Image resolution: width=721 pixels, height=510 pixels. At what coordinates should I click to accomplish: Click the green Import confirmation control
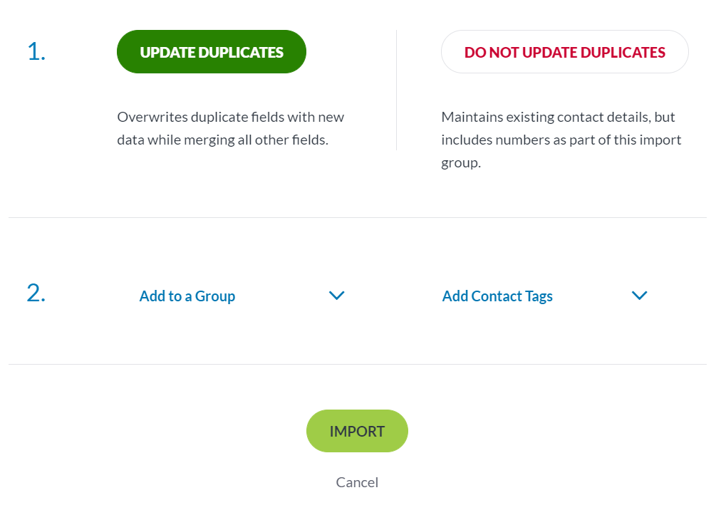coord(357,431)
